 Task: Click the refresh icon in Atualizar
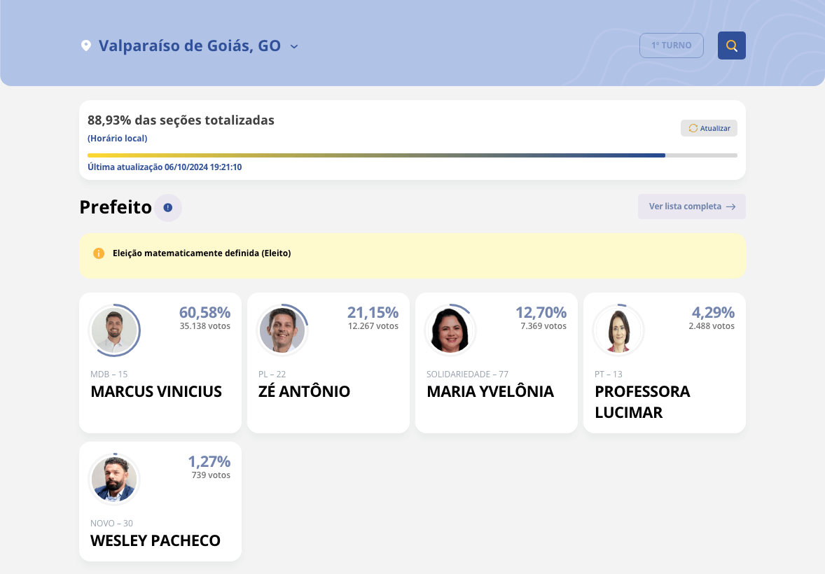pyautogui.click(x=693, y=128)
